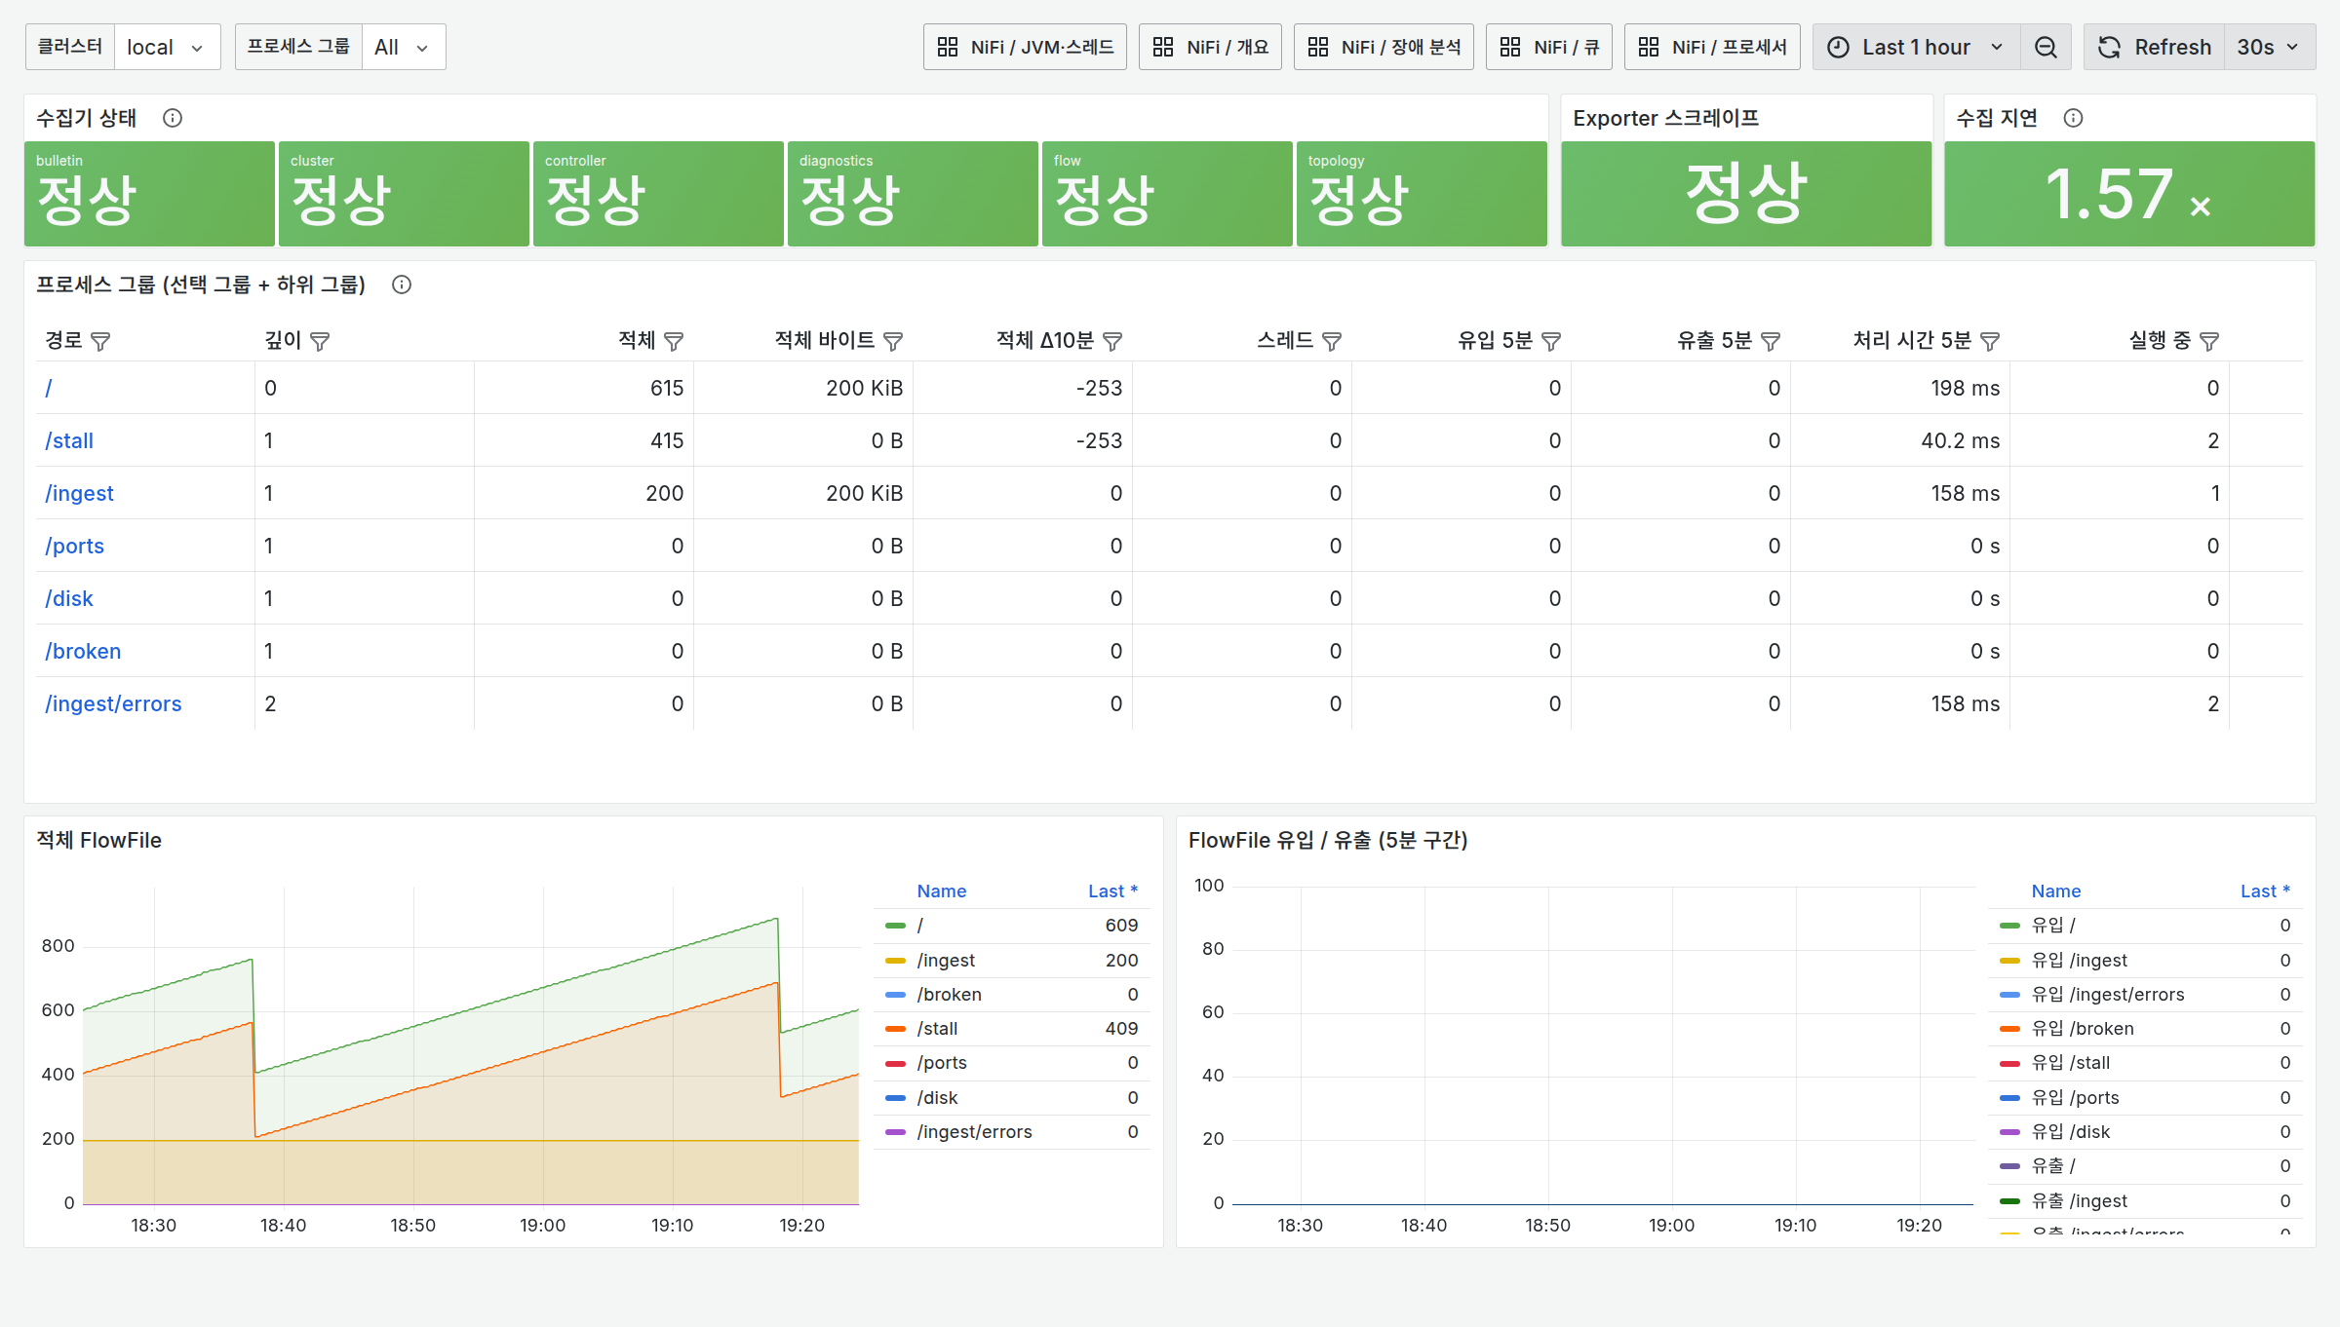Go to NiFi / 큐 dashboard
The image size is (2340, 1327).
(1549, 47)
